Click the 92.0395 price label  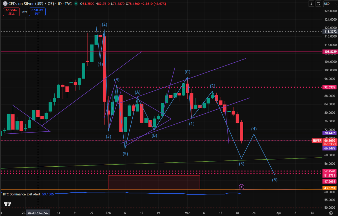(330, 87)
